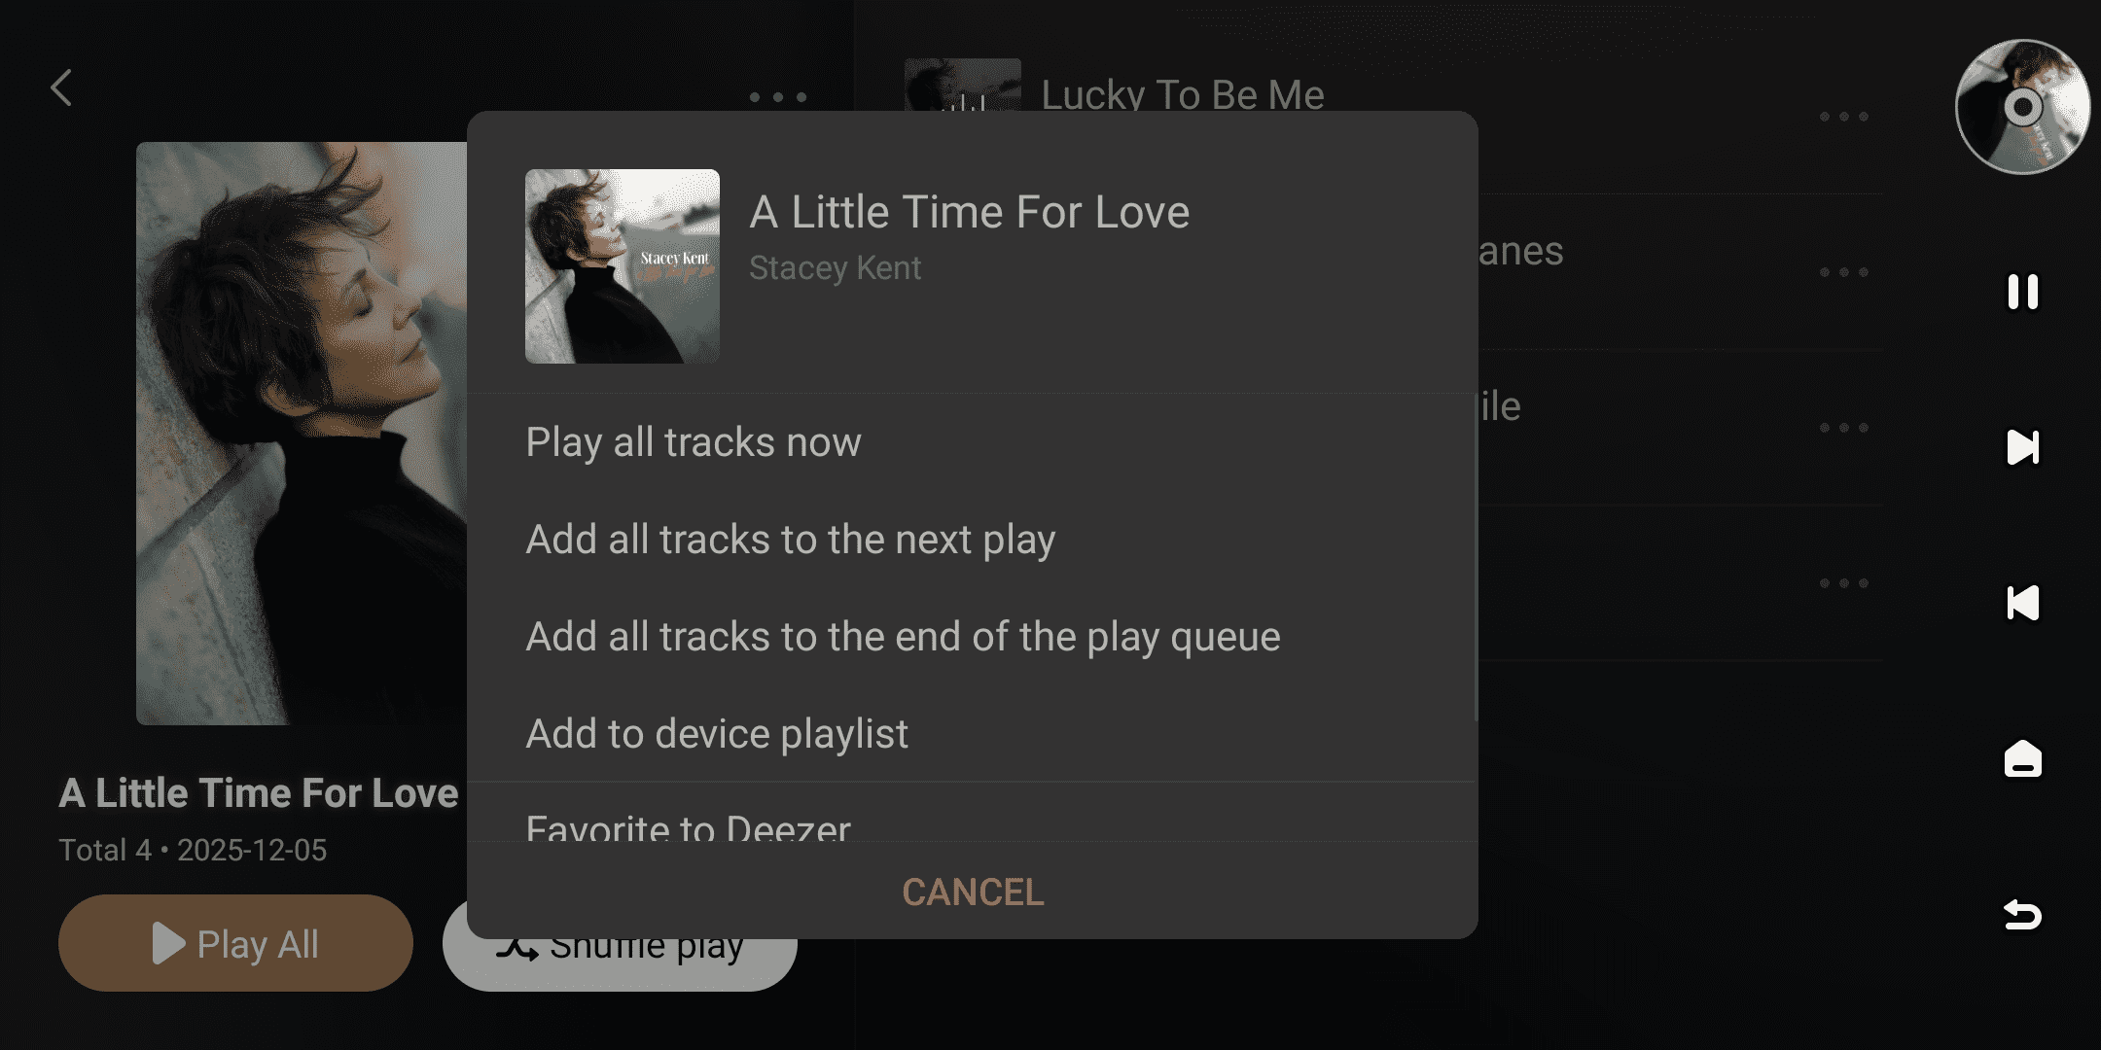
Task: Skip to the next track
Action: click(x=2023, y=447)
